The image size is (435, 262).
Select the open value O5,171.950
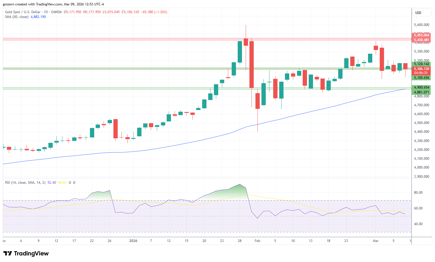pyautogui.click(x=72, y=12)
